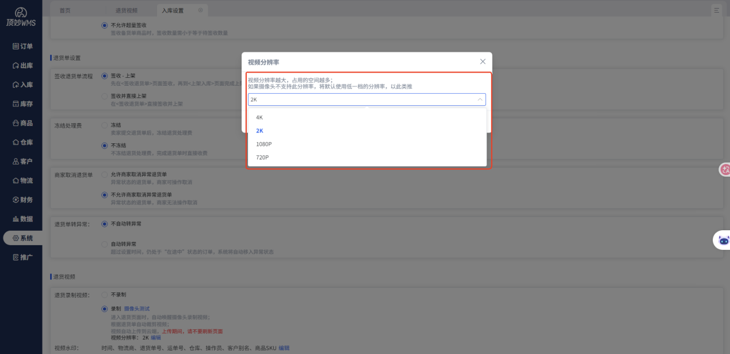
Task: Select the 不录制 radio button
Action: coord(104,295)
